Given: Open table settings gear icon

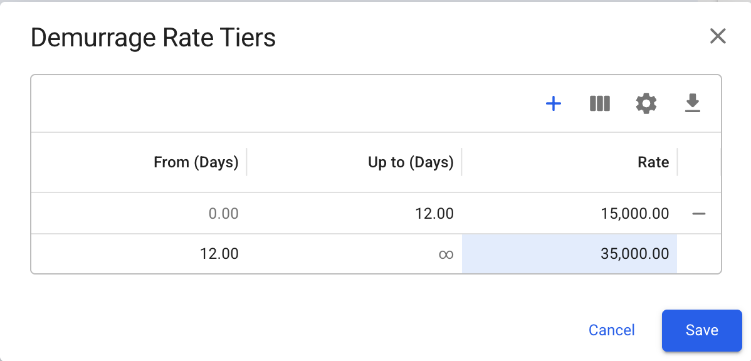Looking at the screenshot, I should [646, 103].
